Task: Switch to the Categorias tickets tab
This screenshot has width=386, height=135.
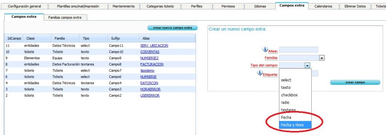Action: [x=160, y=6]
